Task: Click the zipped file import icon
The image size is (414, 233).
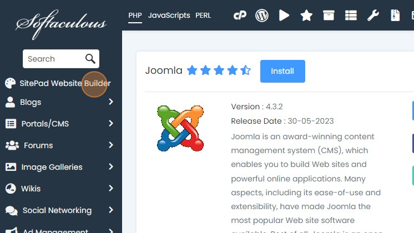Action: point(395,16)
